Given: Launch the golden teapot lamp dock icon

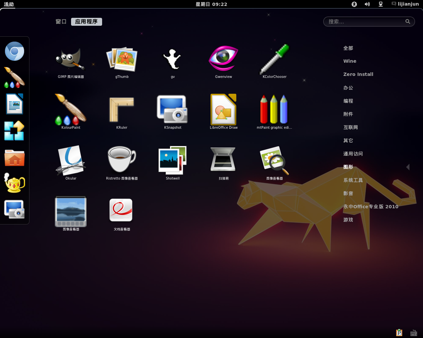Looking at the screenshot, I should 15,183.
